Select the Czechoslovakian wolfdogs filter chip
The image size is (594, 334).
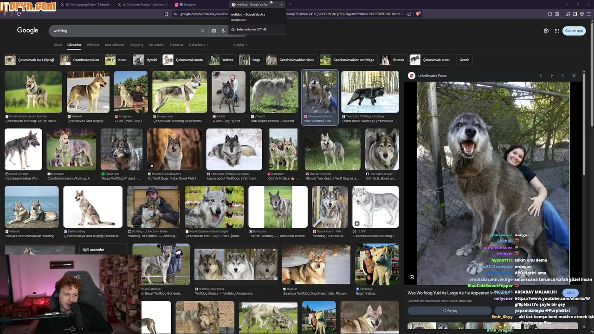(x=348, y=60)
